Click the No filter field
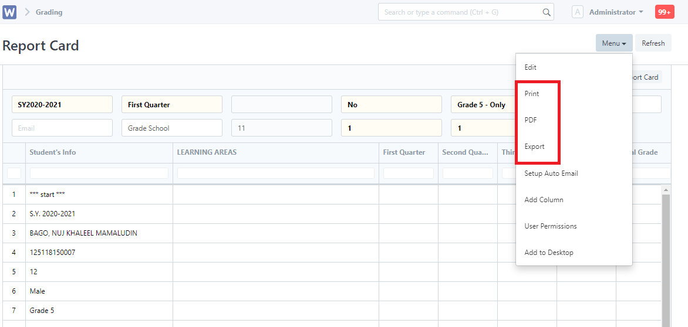688x327 pixels. (x=392, y=105)
